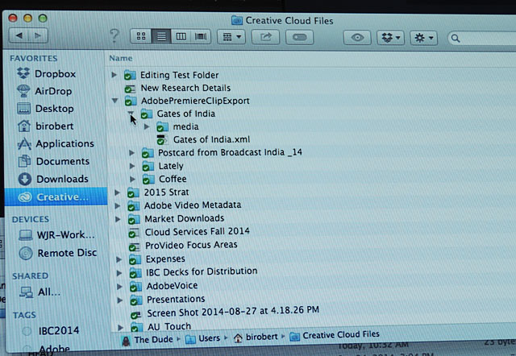This screenshot has height=356, width=516.
Task: Select the Market Downloads folder name
Action: point(185,218)
